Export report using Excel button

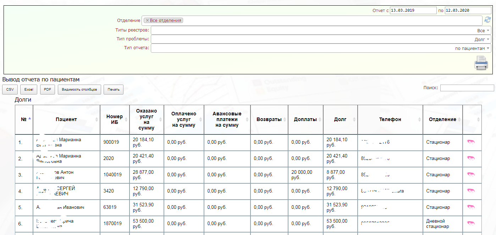[x=29, y=90]
